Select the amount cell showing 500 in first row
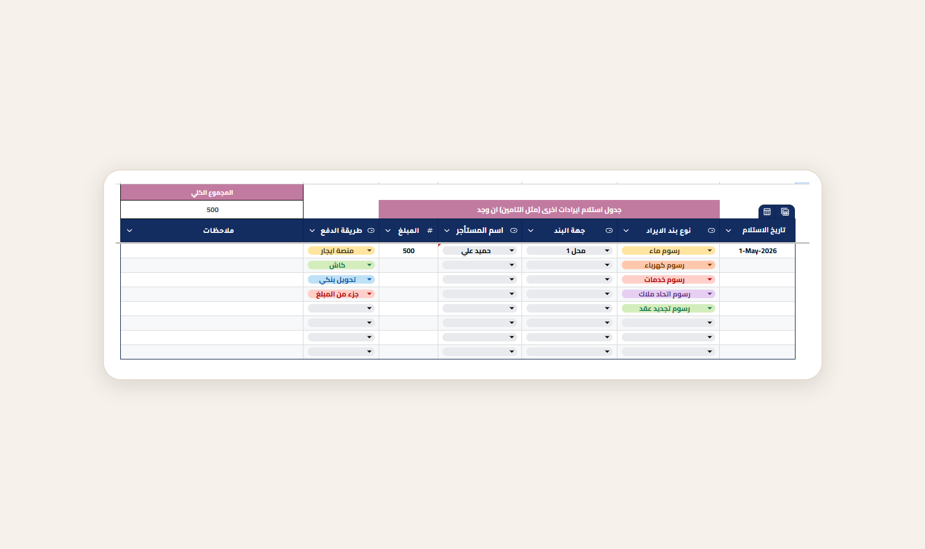Screen dimensions: 925x549 (409, 251)
